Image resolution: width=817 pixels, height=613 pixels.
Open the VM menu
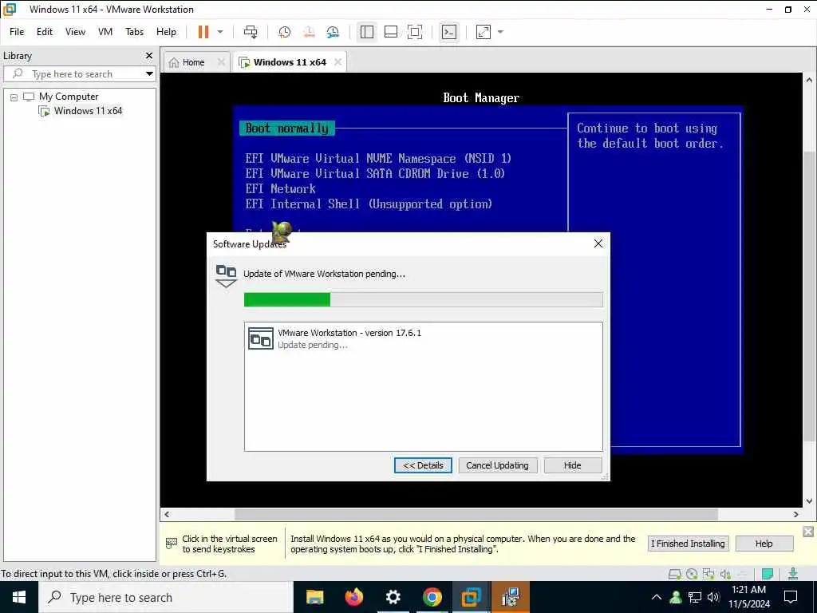tap(105, 32)
